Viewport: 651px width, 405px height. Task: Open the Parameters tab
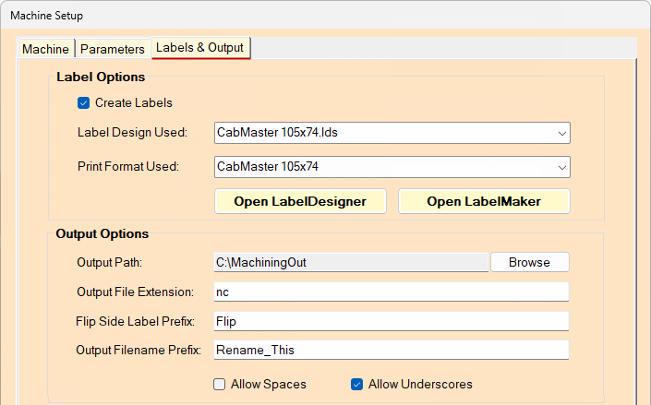click(112, 49)
